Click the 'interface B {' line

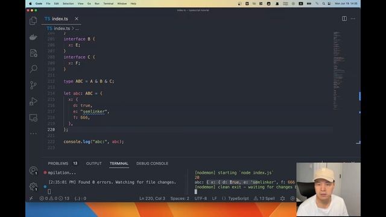pyautogui.click(x=79, y=39)
